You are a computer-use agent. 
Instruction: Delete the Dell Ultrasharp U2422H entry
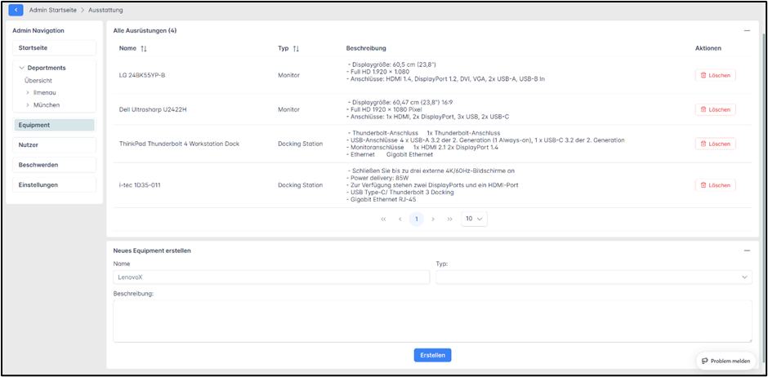(x=715, y=109)
